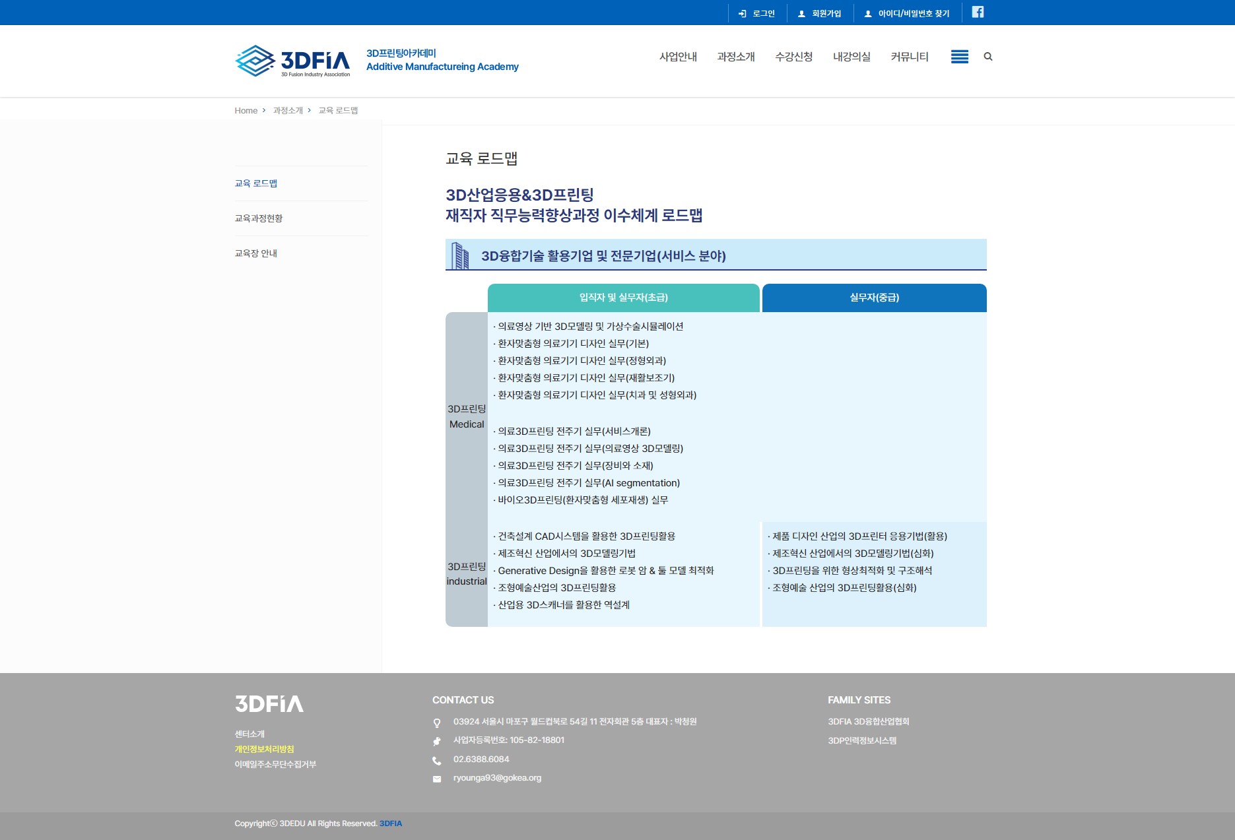Open the 과정소개 menu item

click(735, 57)
